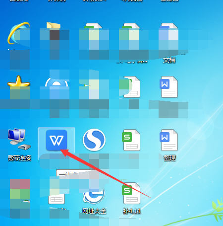Click the Internet Explorer icon with the gold ring

[x=19, y=34]
